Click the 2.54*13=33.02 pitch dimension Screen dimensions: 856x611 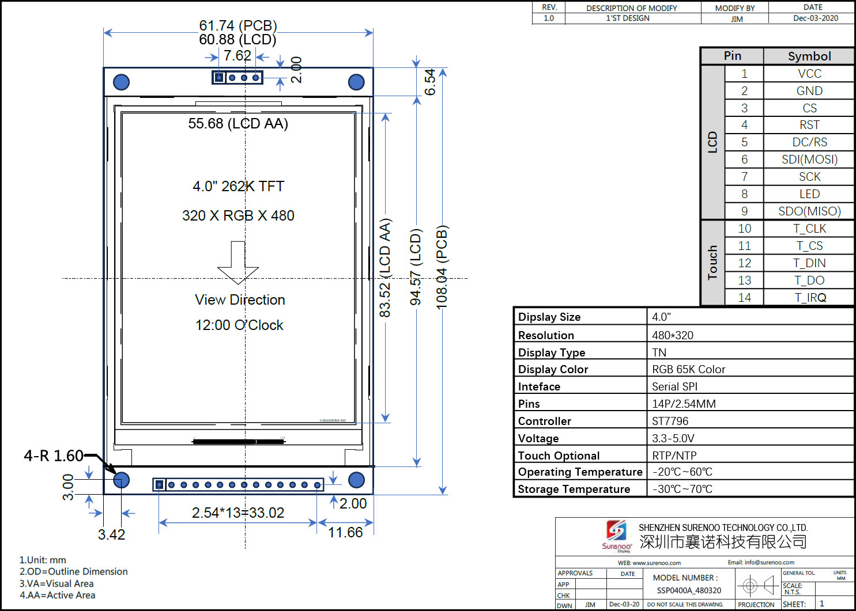[x=237, y=513]
